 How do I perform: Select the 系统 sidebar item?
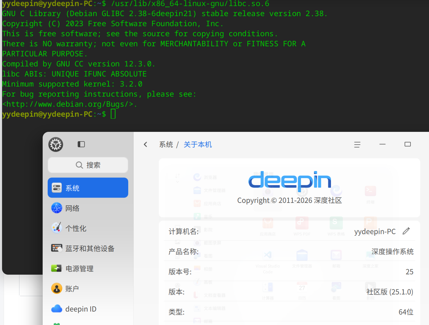[88, 188]
